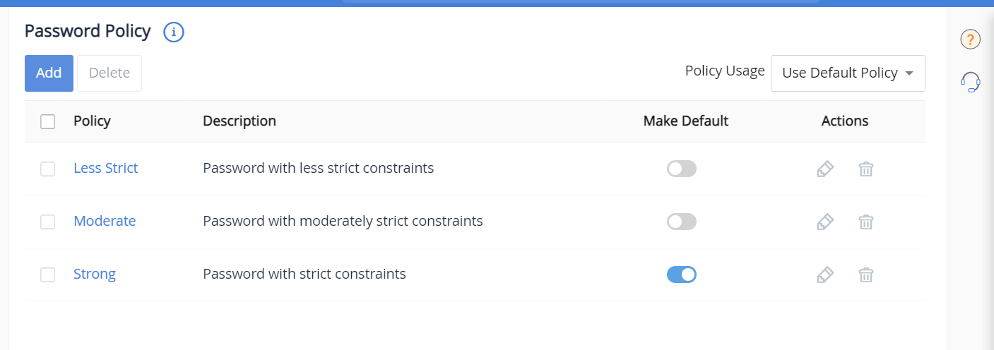
Task: Edit the Less Strict policy
Action: (824, 169)
